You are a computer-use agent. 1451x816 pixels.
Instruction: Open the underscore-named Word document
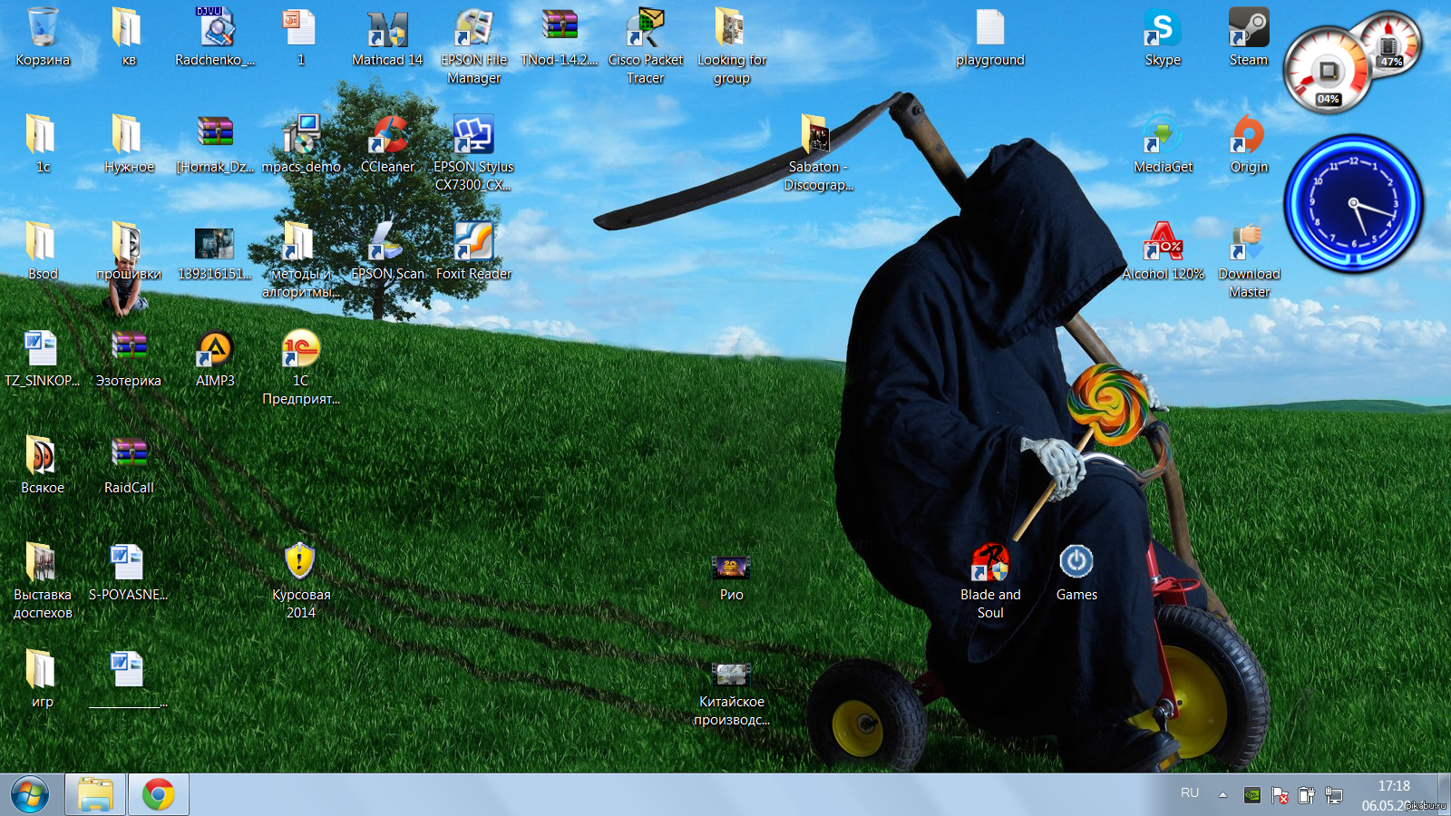click(x=129, y=680)
